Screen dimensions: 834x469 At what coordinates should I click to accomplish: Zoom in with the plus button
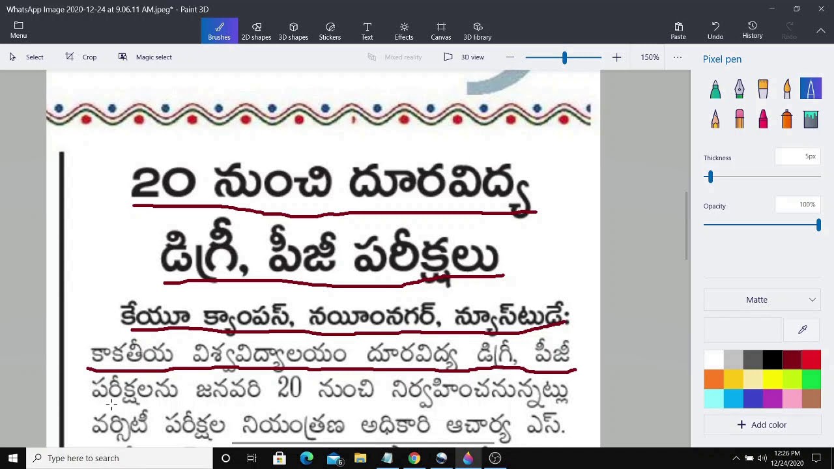click(x=616, y=57)
